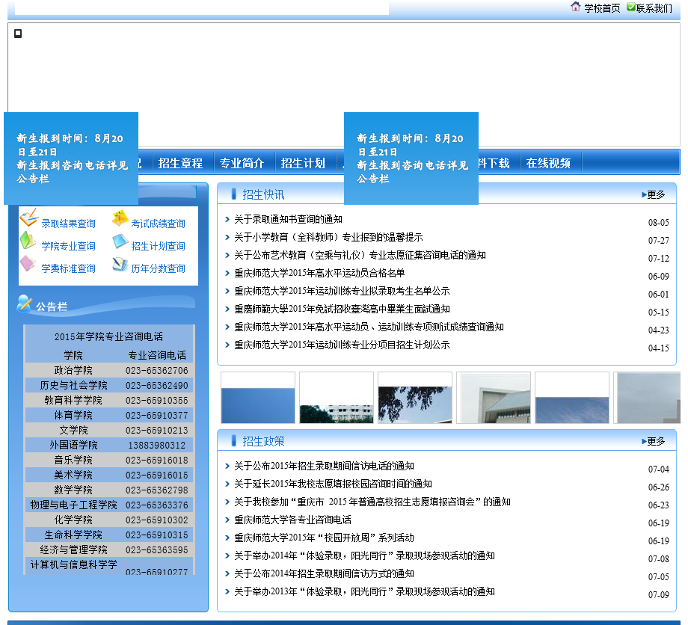This screenshot has height=625, width=688.
Task: Click the 生命科学学院 row
Action: 109,535
